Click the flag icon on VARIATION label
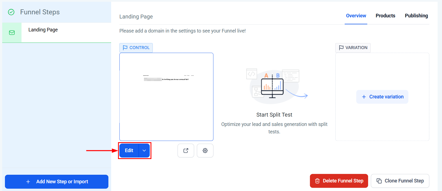 click(341, 48)
